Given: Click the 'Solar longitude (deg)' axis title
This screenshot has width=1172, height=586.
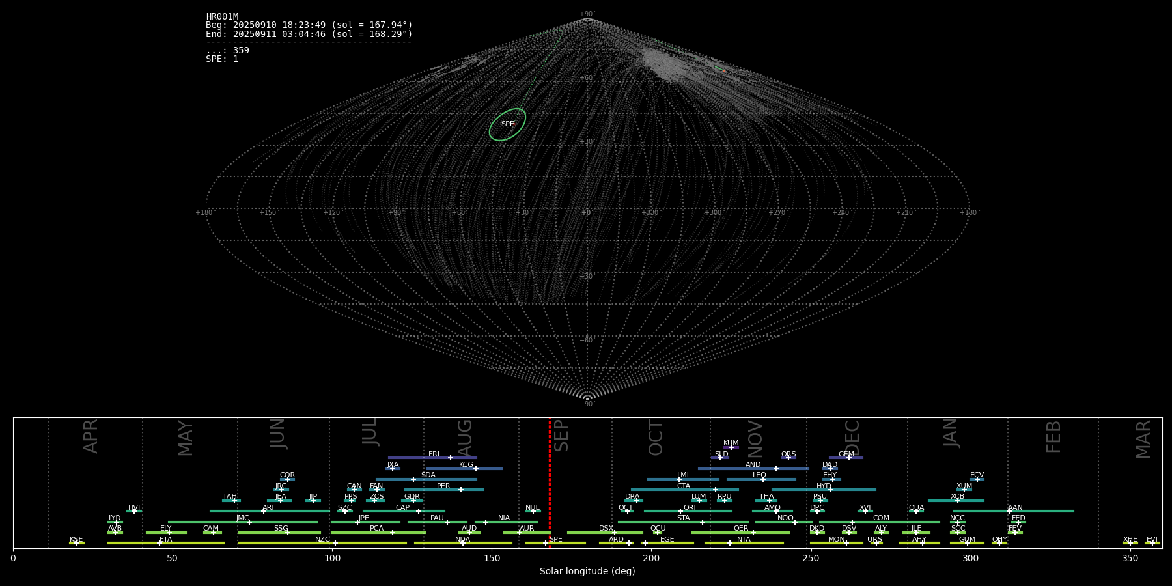Looking at the screenshot, I should (x=587, y=571).
